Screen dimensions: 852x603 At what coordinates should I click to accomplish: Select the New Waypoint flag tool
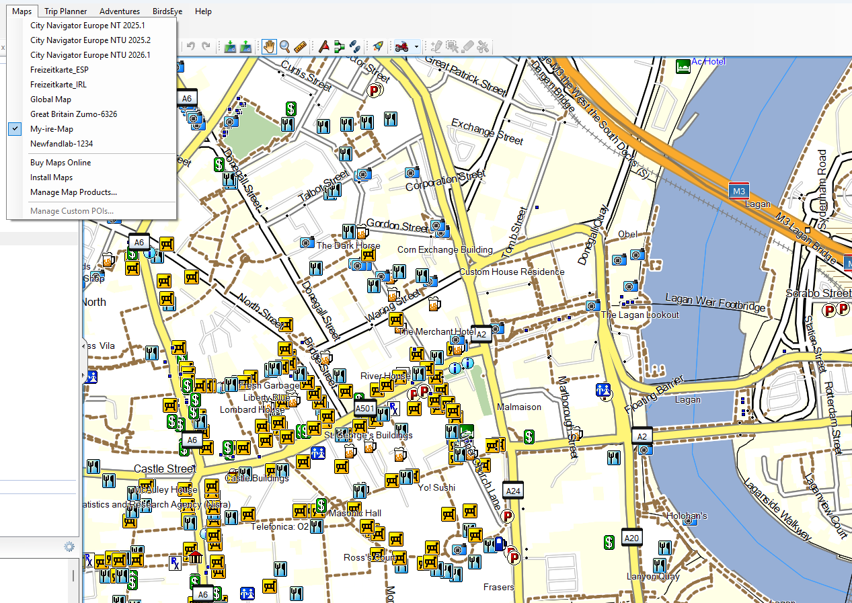[x=323, y=46]
